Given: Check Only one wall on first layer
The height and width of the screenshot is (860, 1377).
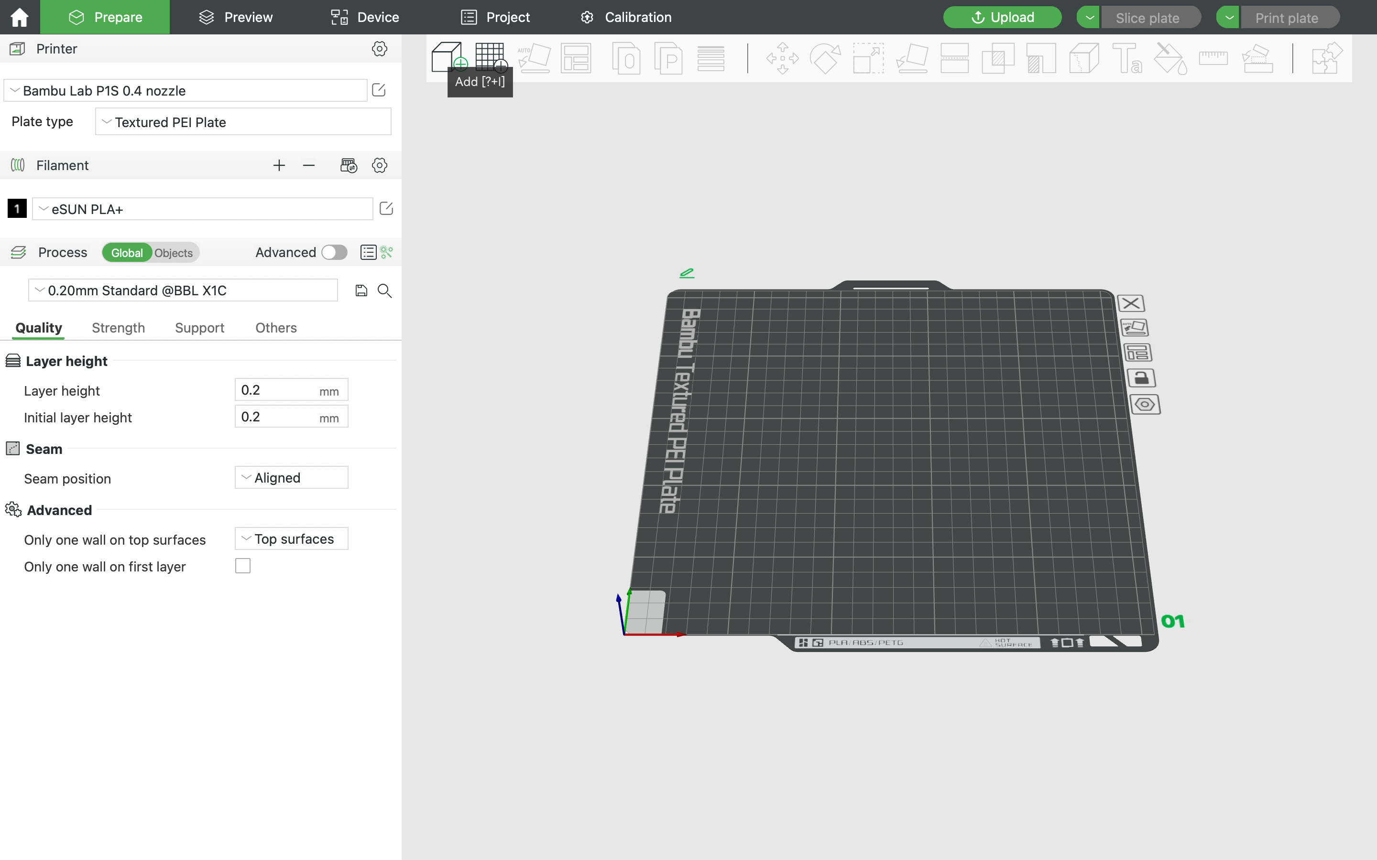Looking at the screenshot, I should click(x=243, y=566).
